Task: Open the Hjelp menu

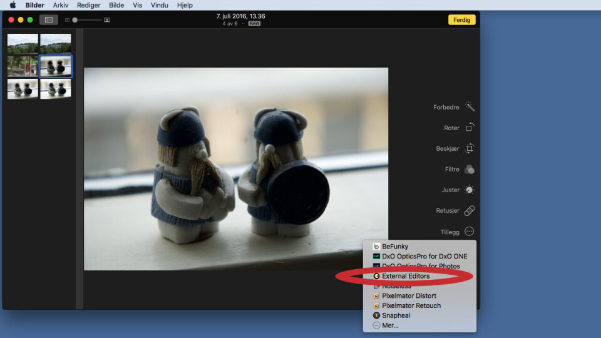Action: 185,5
